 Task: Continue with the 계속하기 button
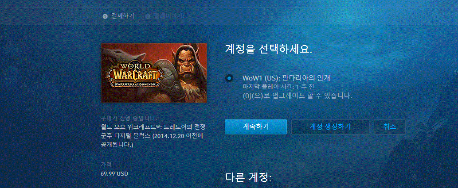255,127
